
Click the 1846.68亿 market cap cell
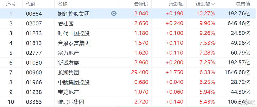point(237,72)
